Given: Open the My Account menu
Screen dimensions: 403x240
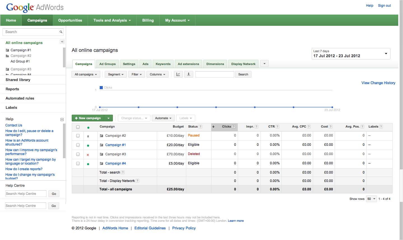Looking at the screenshot, I should click(177, 20).
